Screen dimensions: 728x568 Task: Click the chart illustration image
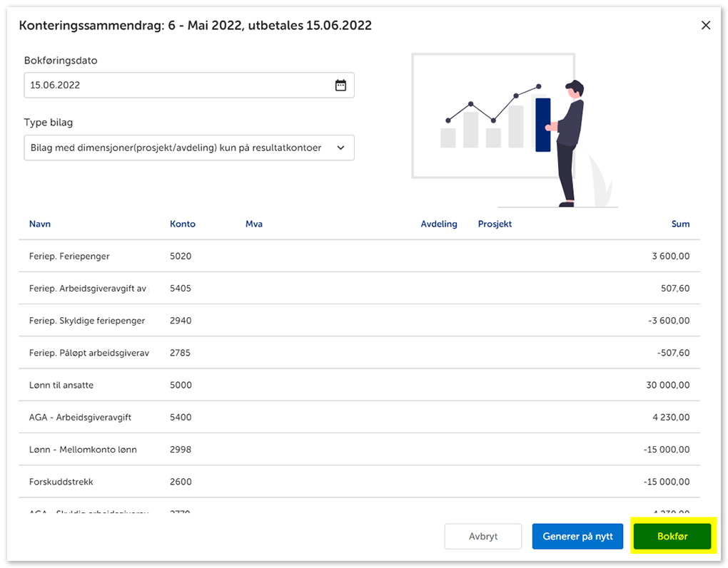click(x=512, y=130)
